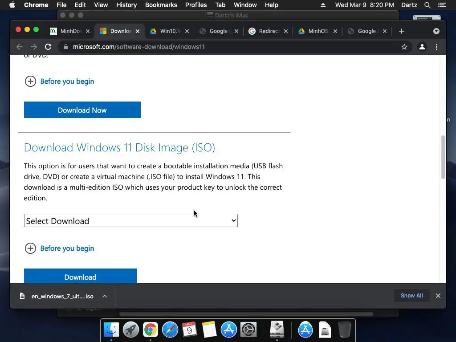View site security lock info
The width and height of the screenshot is (456, 342).
[66, 47]
